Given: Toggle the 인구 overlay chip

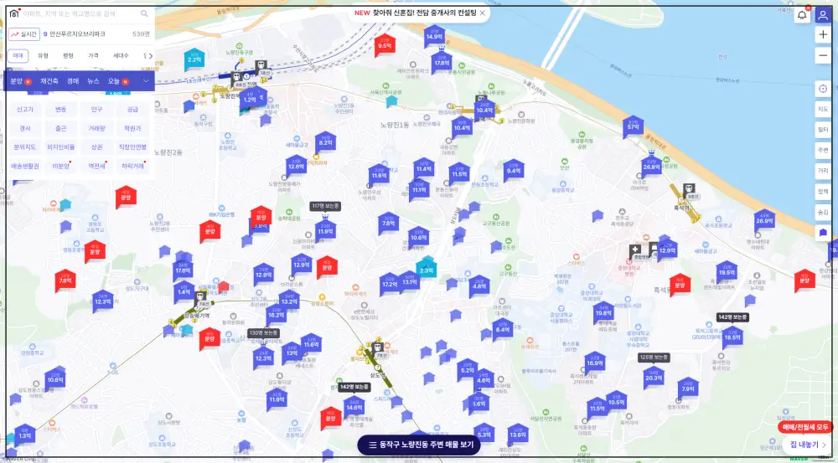Looking at the screenshot, I should click(96, 110).
